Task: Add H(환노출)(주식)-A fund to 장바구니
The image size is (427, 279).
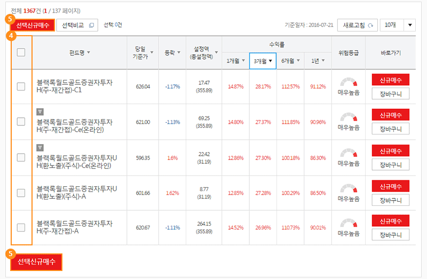Action: [x=391, y=201]
